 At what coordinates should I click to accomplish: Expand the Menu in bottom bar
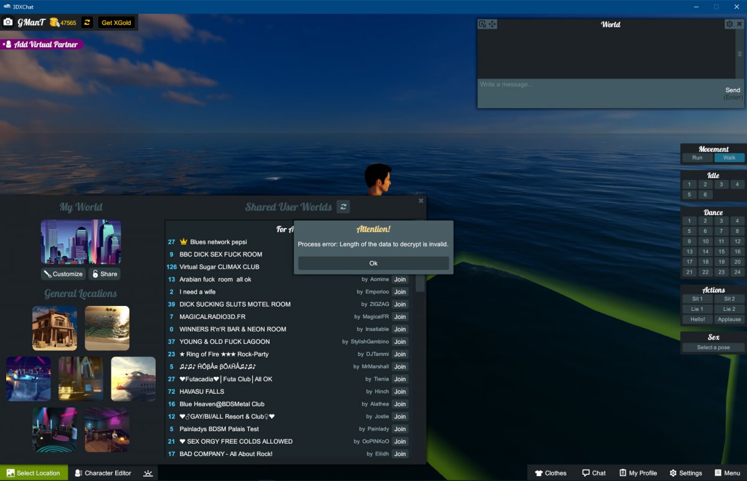tap(727, 473)
